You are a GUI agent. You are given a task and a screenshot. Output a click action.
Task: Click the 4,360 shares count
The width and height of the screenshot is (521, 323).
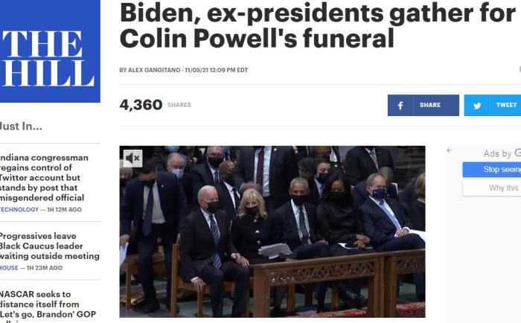coord(141,105)
